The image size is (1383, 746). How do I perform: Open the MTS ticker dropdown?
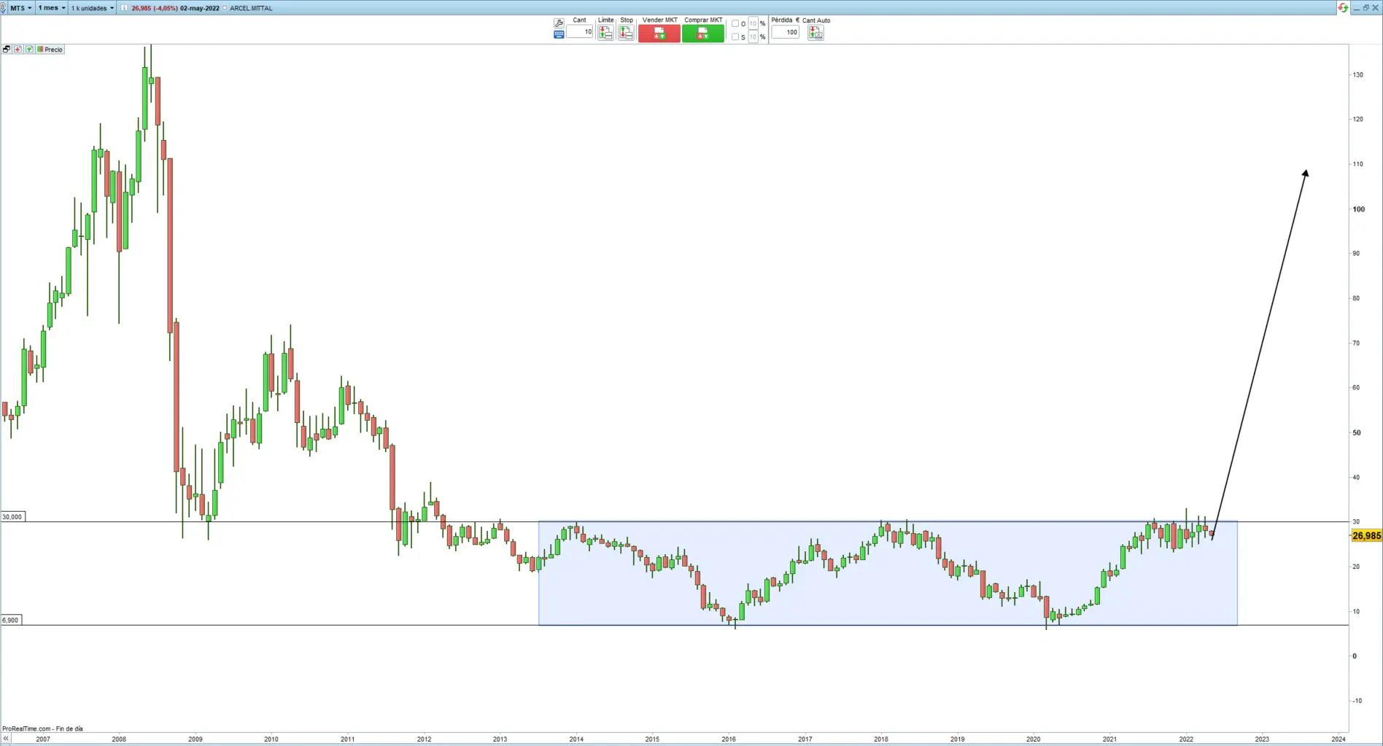point(20,8)
